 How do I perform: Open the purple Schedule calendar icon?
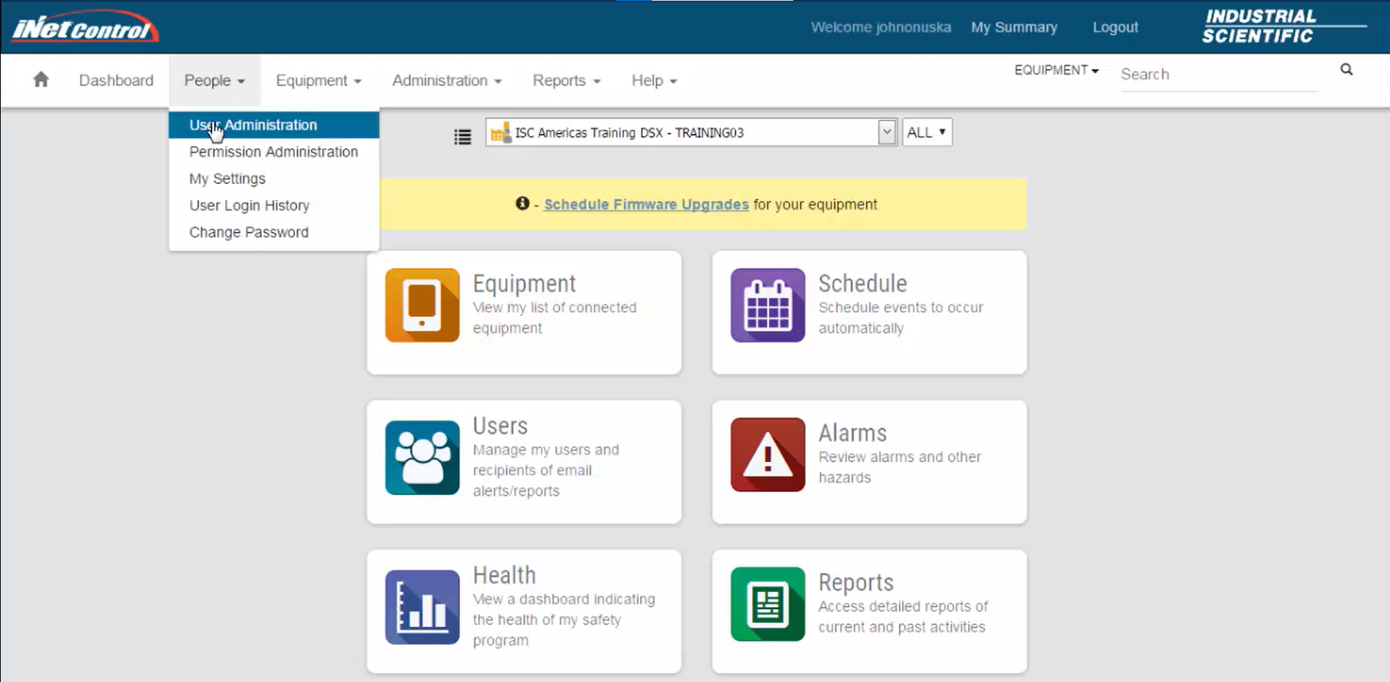pyautogui.click(x=768, y=305)
